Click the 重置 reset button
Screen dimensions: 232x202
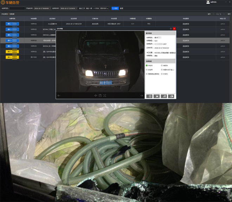click(122, 8)
